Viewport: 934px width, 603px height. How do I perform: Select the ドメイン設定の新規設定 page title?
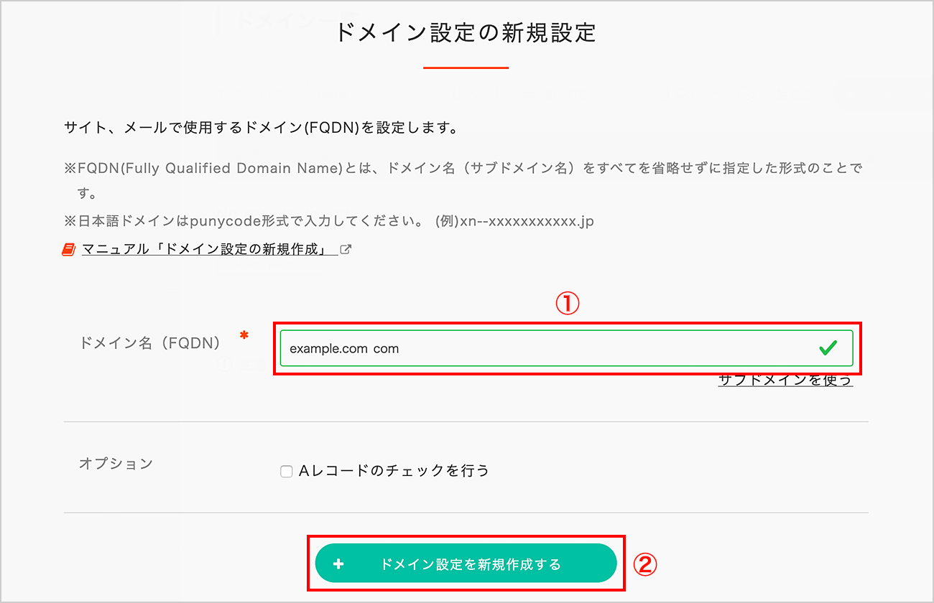pos(466,34)
